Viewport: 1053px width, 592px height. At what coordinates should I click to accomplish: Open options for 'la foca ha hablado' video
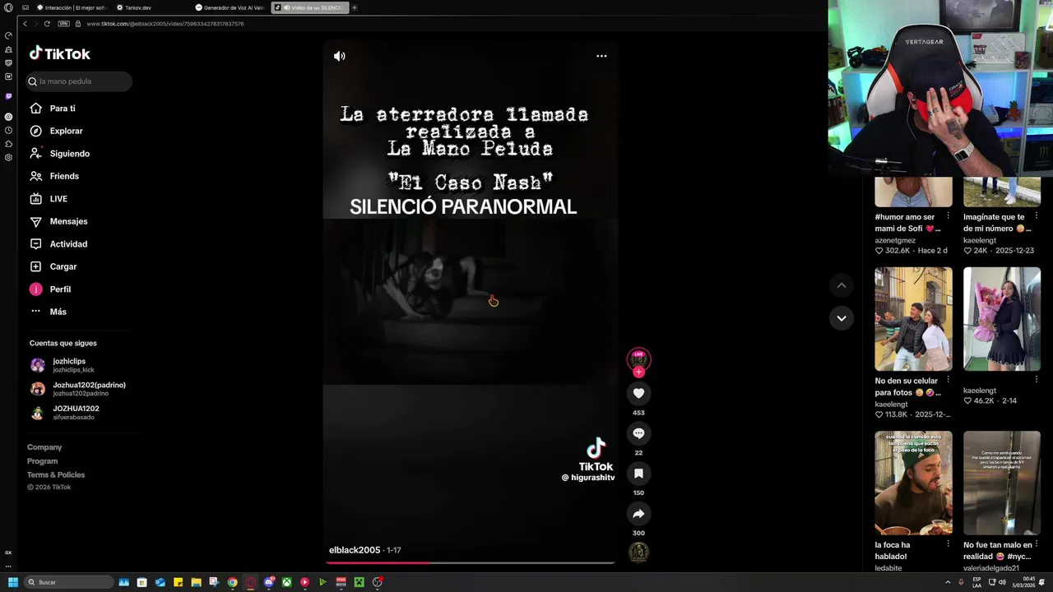tap(948, 544)
